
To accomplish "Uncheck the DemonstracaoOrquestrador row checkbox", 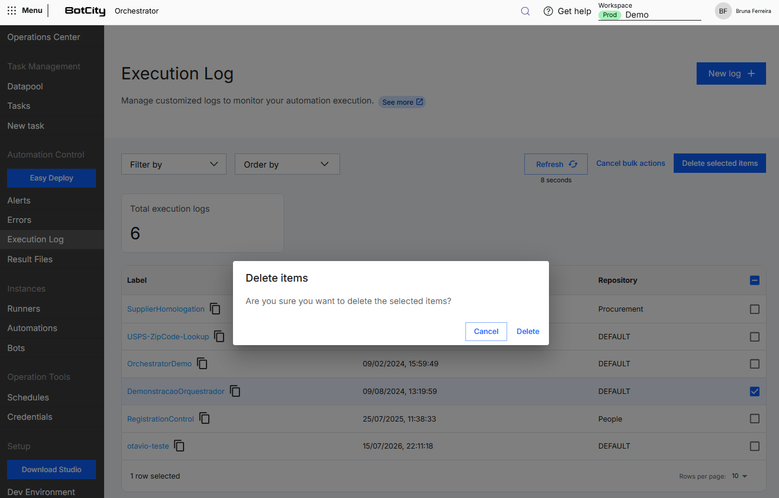I will (755, 392).
